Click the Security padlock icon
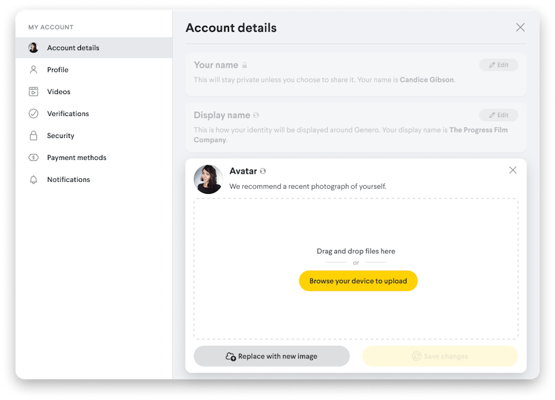Image resolution: width=555 pixels, height=400 pixels. click(34, 136)
